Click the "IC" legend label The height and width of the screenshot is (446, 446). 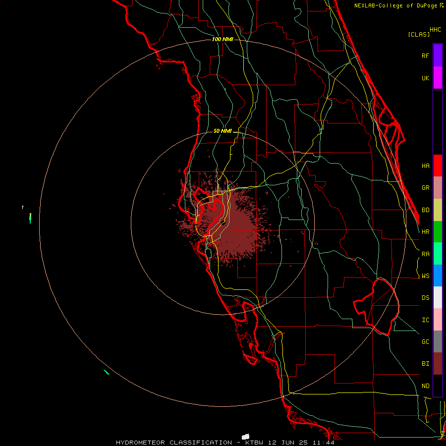[x=425, y=320]
